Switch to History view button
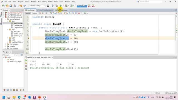178x100 pixels. (x=34, y=13)
